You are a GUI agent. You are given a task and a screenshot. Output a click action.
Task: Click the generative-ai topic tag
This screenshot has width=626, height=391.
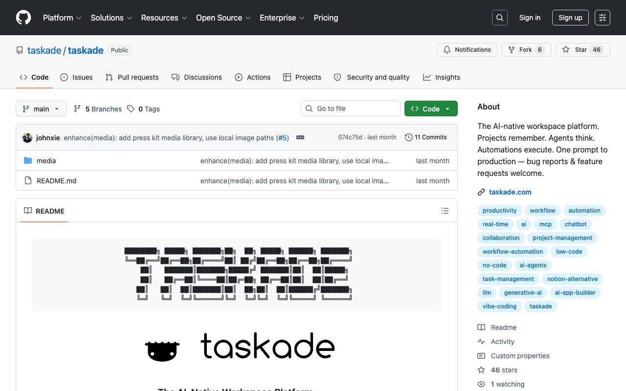pos(523,293)
